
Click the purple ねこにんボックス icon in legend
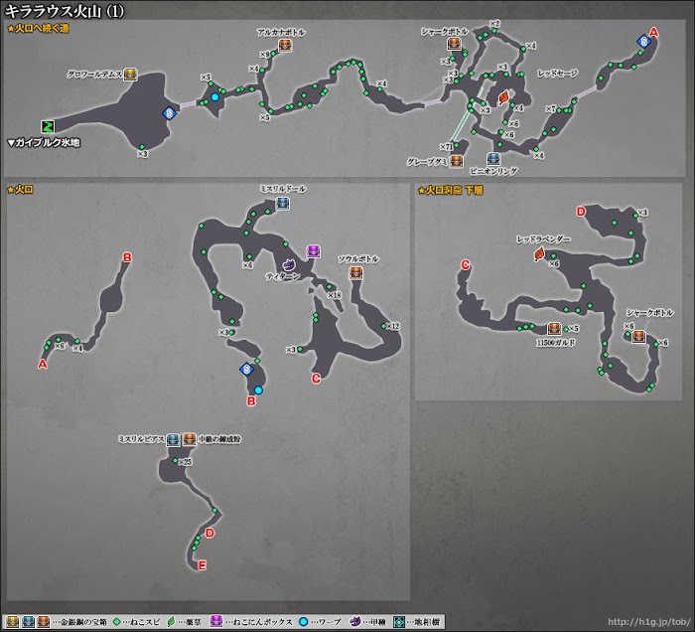pos(216,621)
